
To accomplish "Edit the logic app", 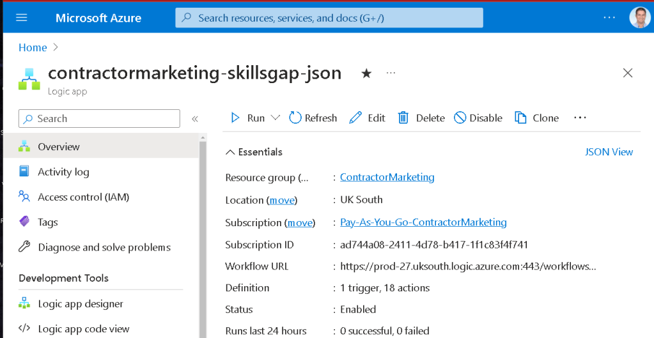I will pos(367,118).
